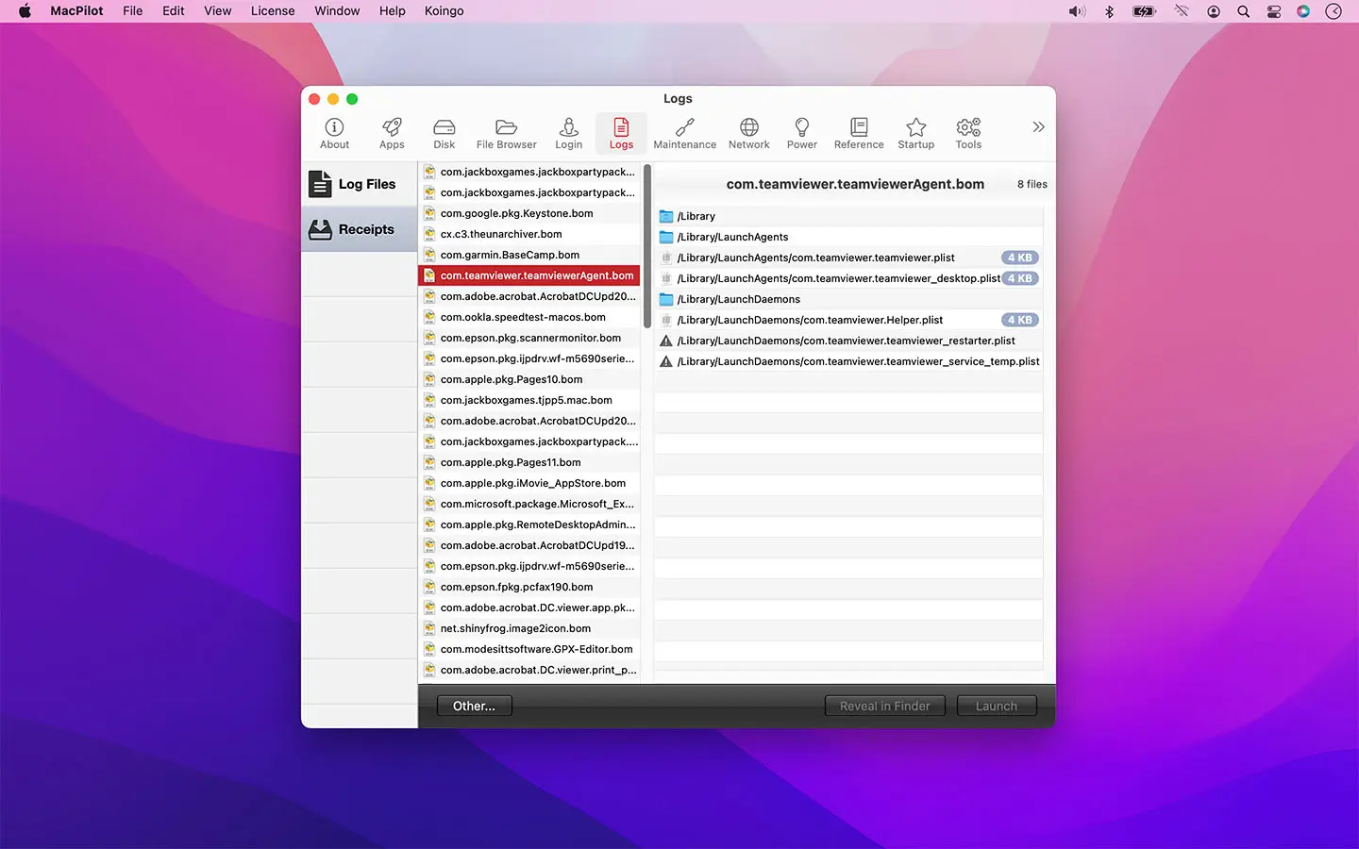Open the File menu
This screenshot has height=849, width=1359.
coord(133,11)
